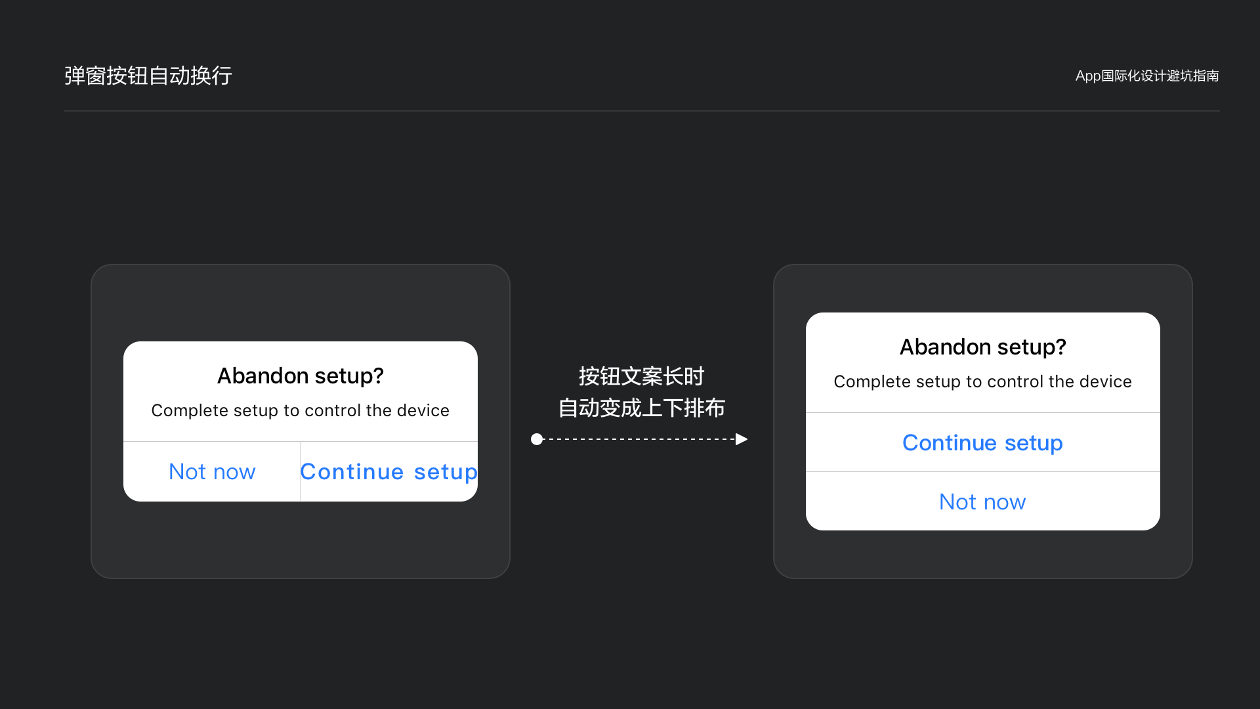Click the separator between the stacked dialog buttons
The image size is (1260, 709).
point(982,471)
